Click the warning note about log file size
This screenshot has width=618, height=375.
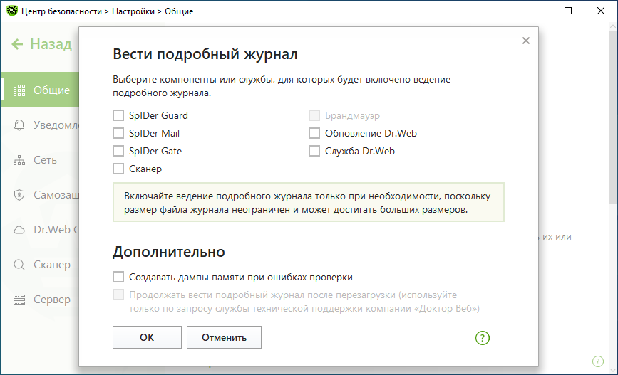(x=308, y=202)
